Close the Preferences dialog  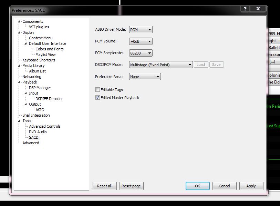(258, 9)
